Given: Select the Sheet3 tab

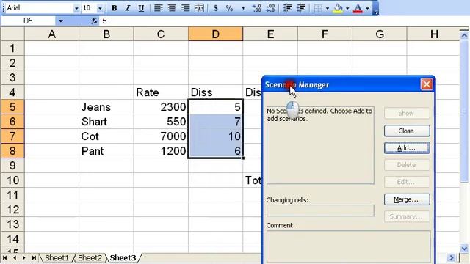Looking at the screenshot, I should pos(123,257).
